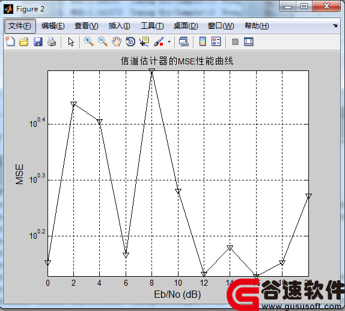Screen dimensions: 345x311
Task: Activate the Zoom In magnifier tool
Action: pyautogui.click(x=89, y=42)
